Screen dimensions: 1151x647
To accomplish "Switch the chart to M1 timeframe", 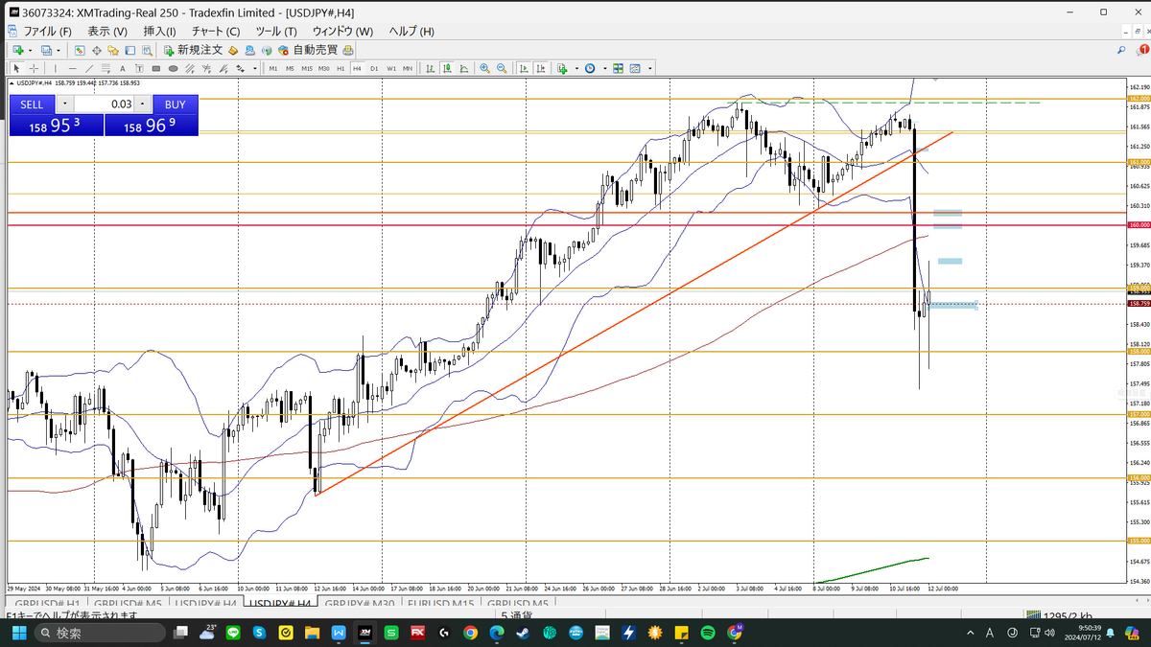I will click(x=273, y=68).
